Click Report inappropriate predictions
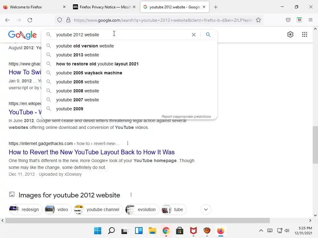318x238 pixels. (x=186, y=117)
